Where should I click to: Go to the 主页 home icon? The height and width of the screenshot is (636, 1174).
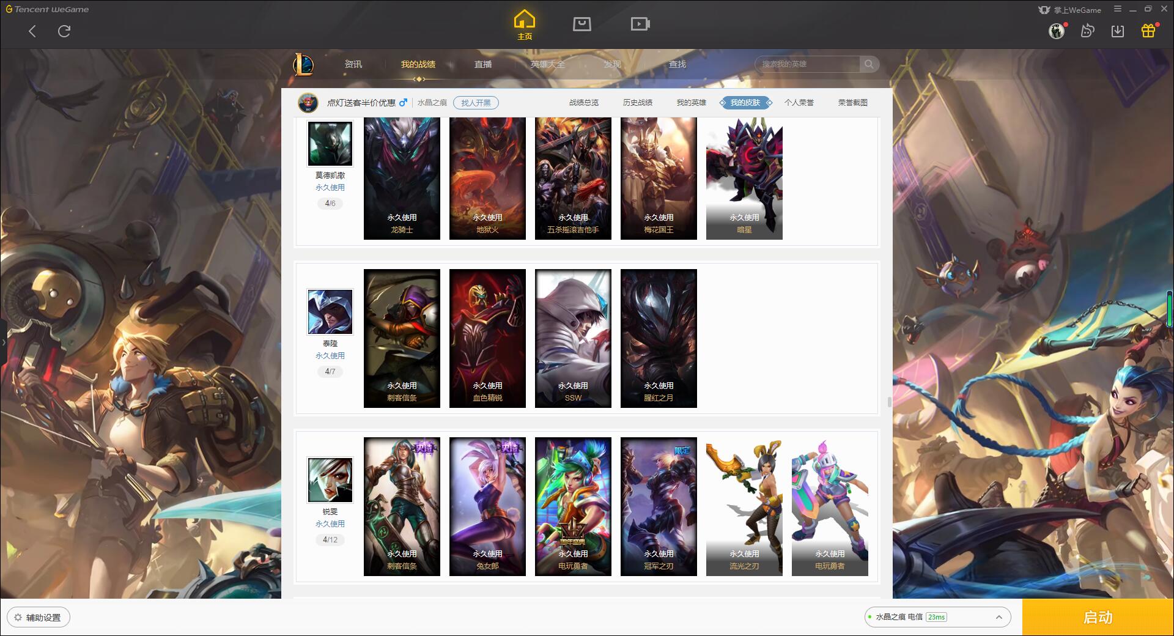(524, 25)
